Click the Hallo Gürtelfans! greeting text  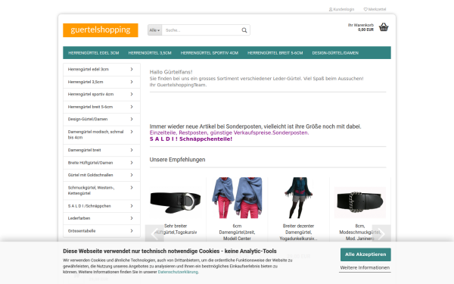click(171, 72)
